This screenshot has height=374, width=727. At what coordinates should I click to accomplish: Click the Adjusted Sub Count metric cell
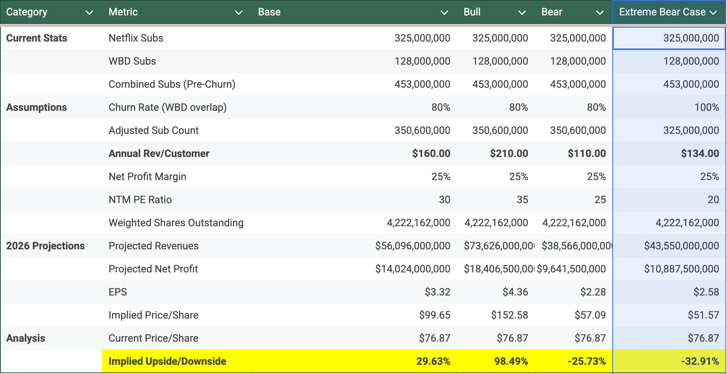pos(177,130)
